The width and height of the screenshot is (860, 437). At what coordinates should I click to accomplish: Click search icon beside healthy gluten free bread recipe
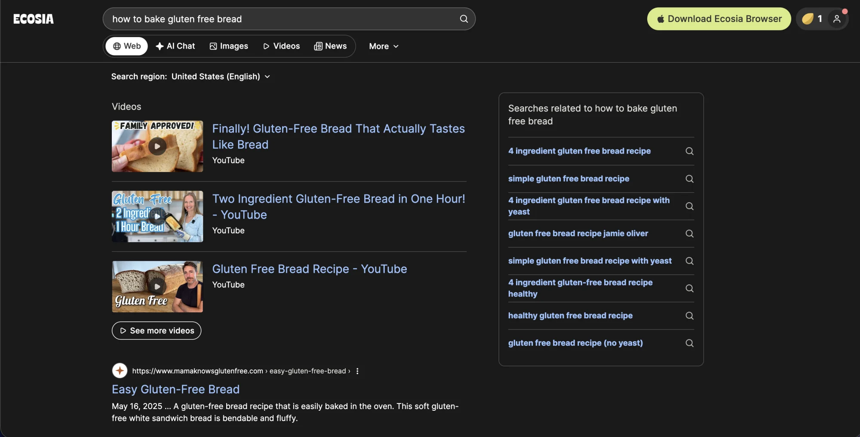click(689, 316)
